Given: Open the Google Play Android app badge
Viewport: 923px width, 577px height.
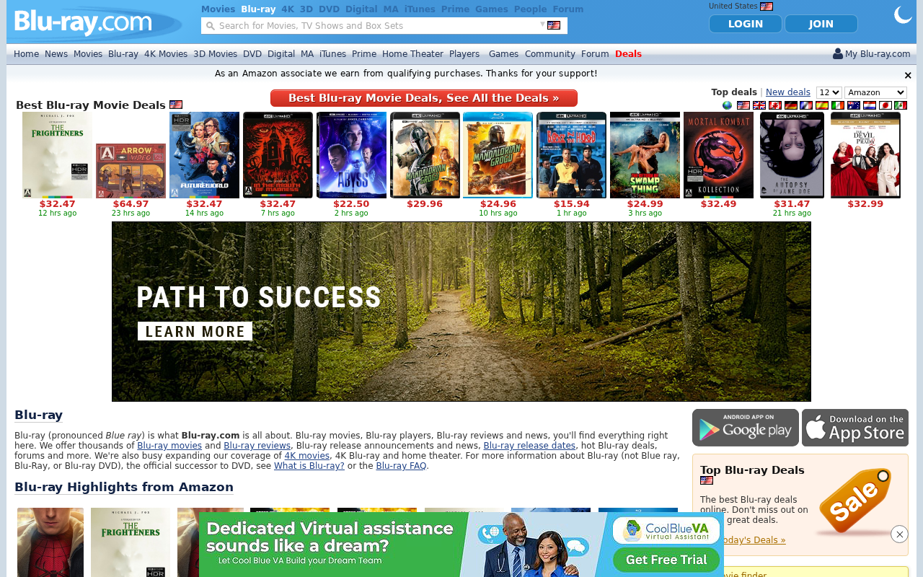Looking at the screenshot, I should tap(746, 428).
